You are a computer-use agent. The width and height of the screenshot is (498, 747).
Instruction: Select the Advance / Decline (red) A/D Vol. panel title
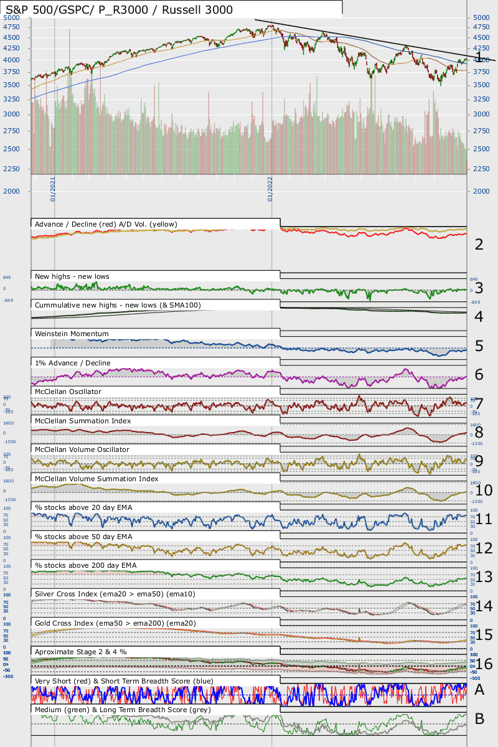pos(106,223)
